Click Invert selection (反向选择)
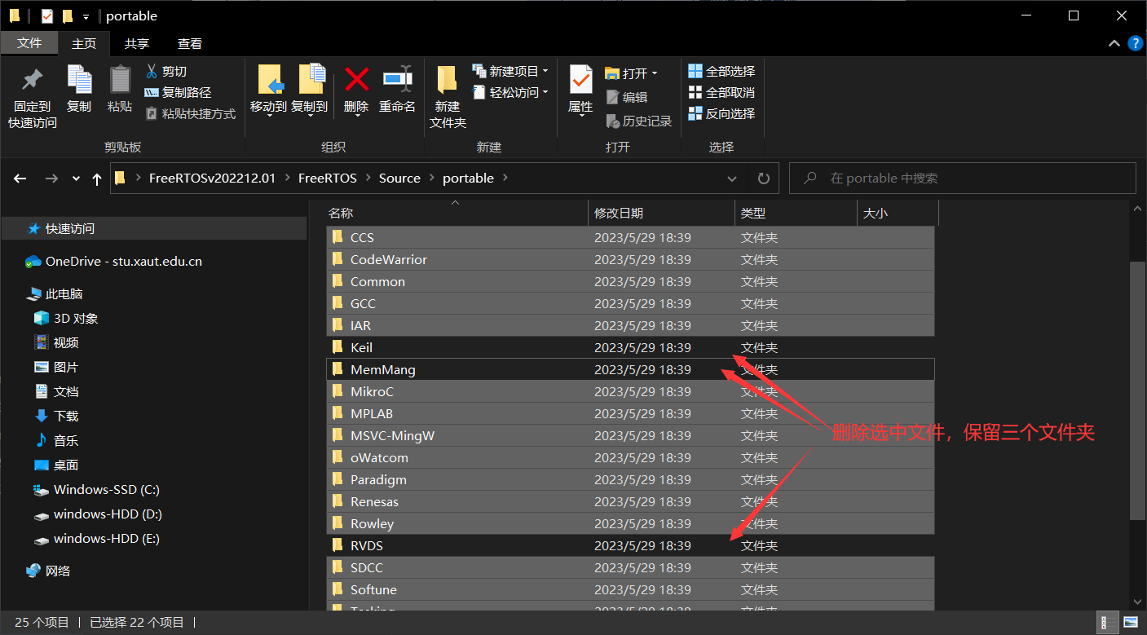The height and width of the screenshot is (635, 1147). click(x=721, y=114)
